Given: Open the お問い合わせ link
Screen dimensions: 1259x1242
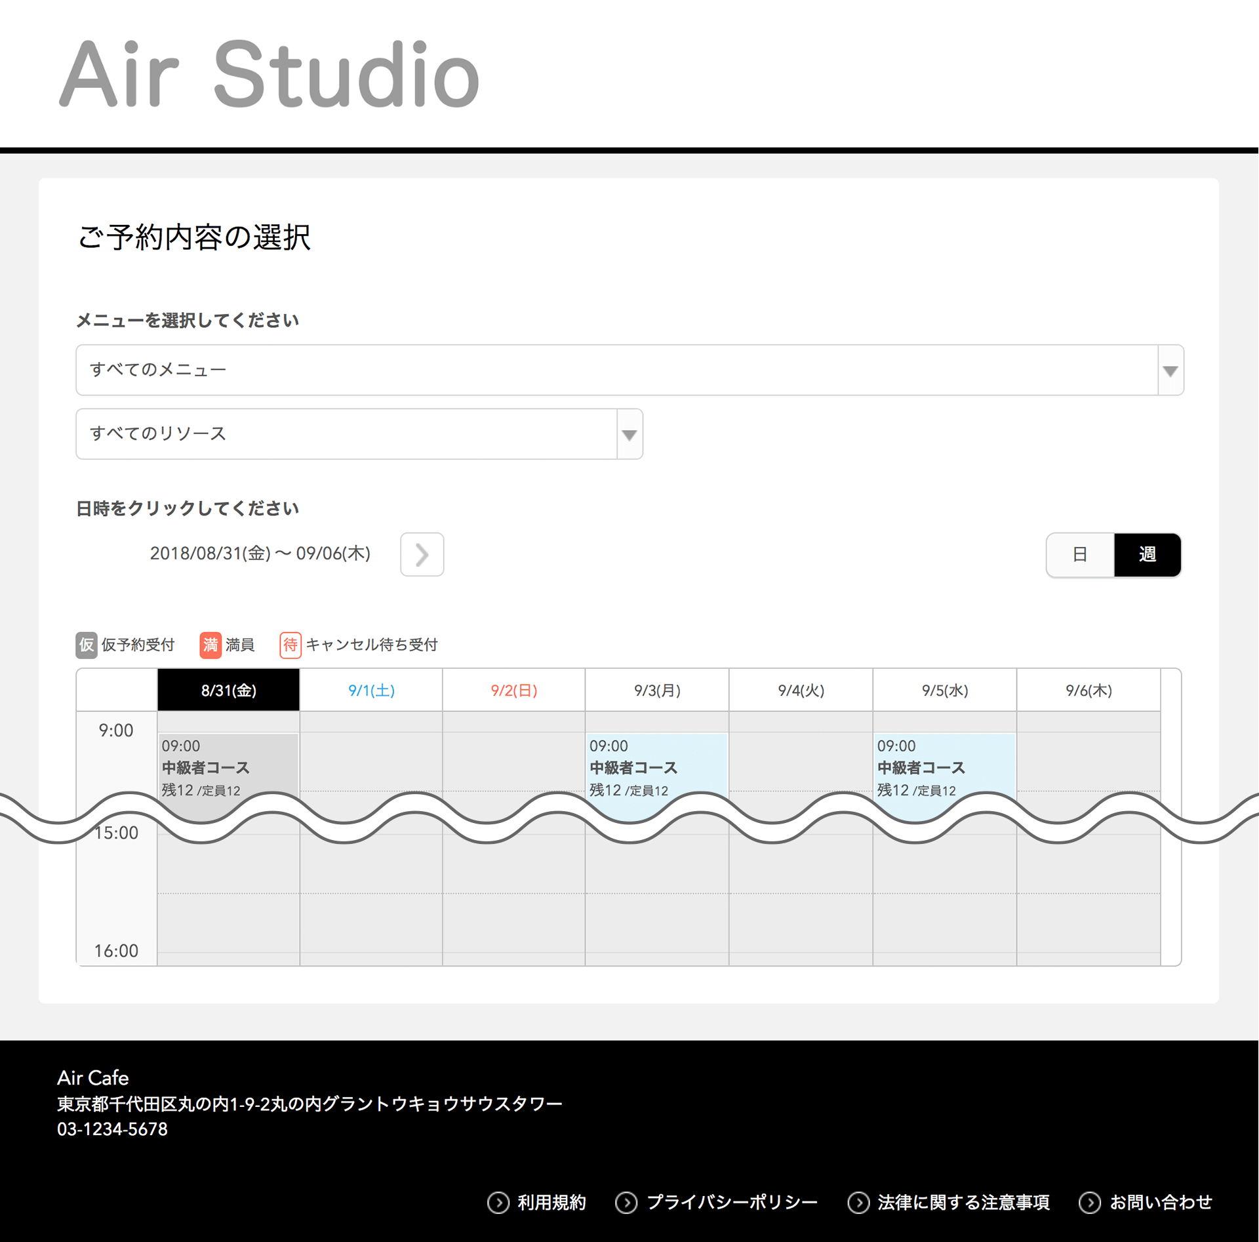Looking at the screenshot, I should tap(1161, 1203).
